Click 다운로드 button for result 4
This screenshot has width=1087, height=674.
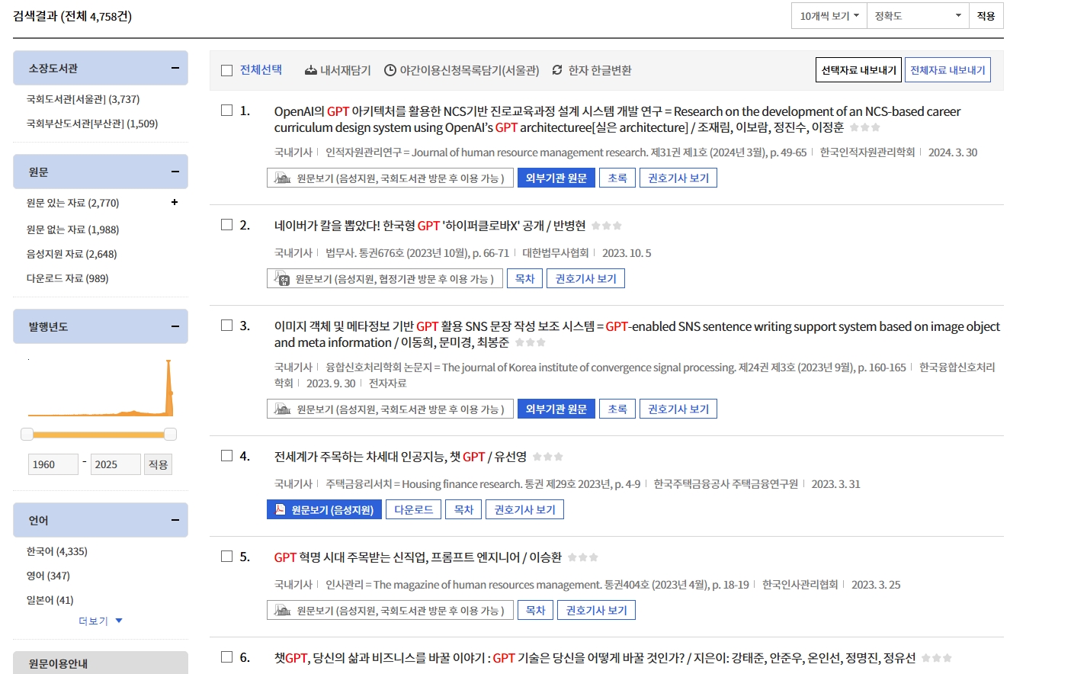(x=414, y=509)
